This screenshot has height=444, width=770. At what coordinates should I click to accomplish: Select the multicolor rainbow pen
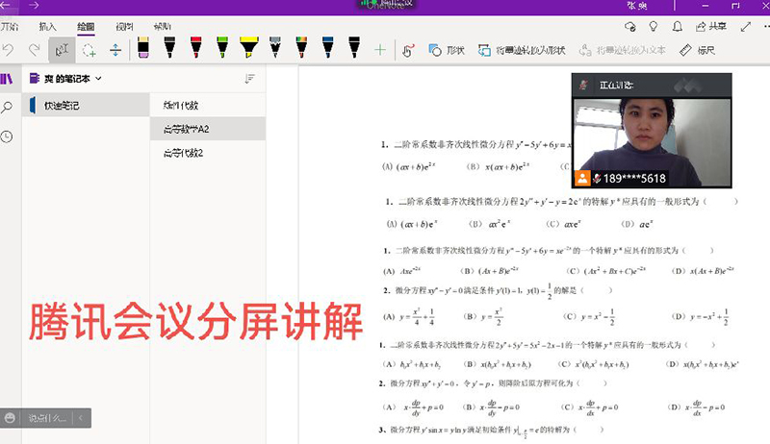click(301, 48)
